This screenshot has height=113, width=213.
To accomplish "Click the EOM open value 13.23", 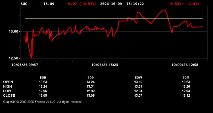I will click(186, 82).
